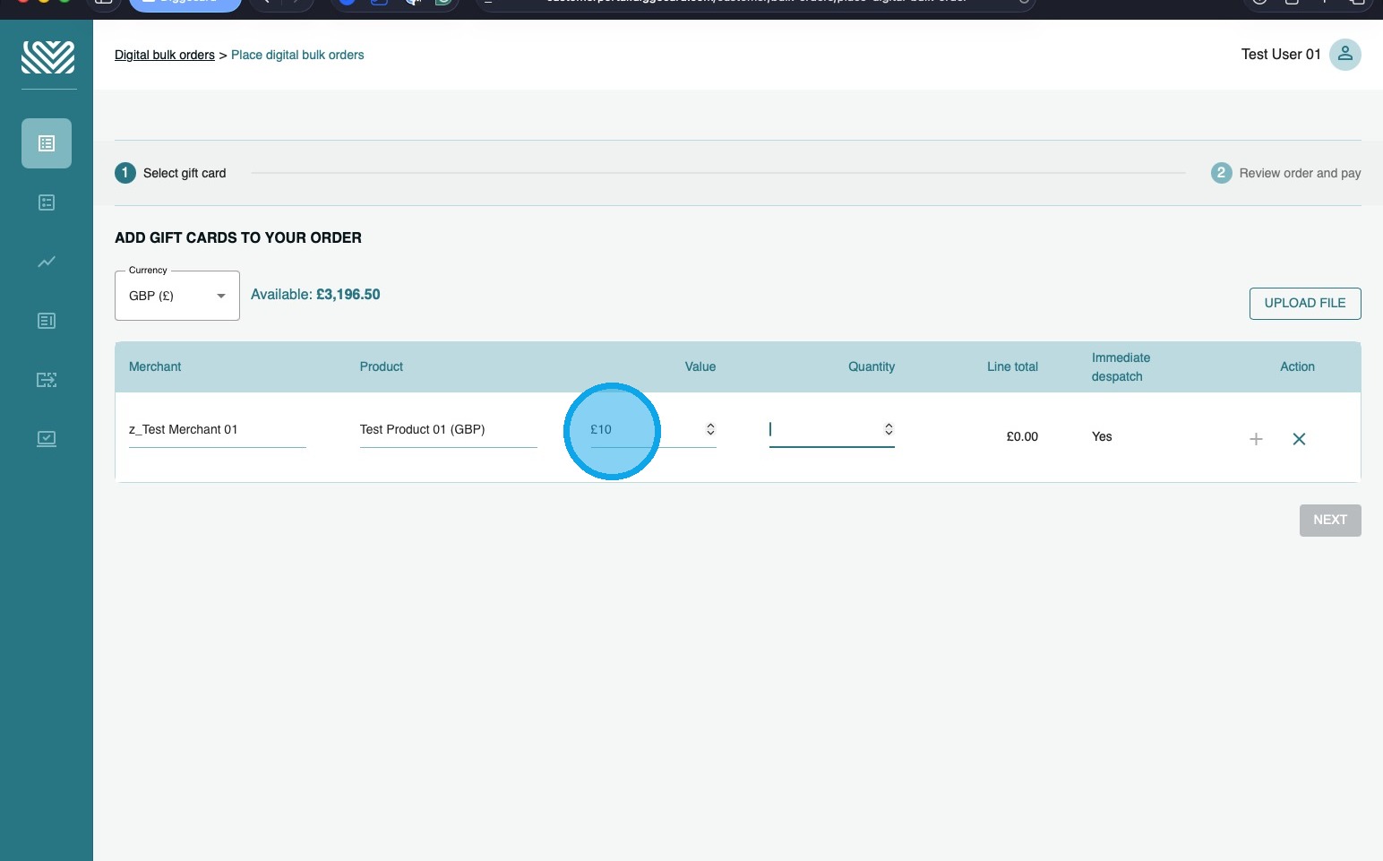Click the Quantity column header
Image resolution: width=1383 pixels, height=861 pixels.
point(872,366)
